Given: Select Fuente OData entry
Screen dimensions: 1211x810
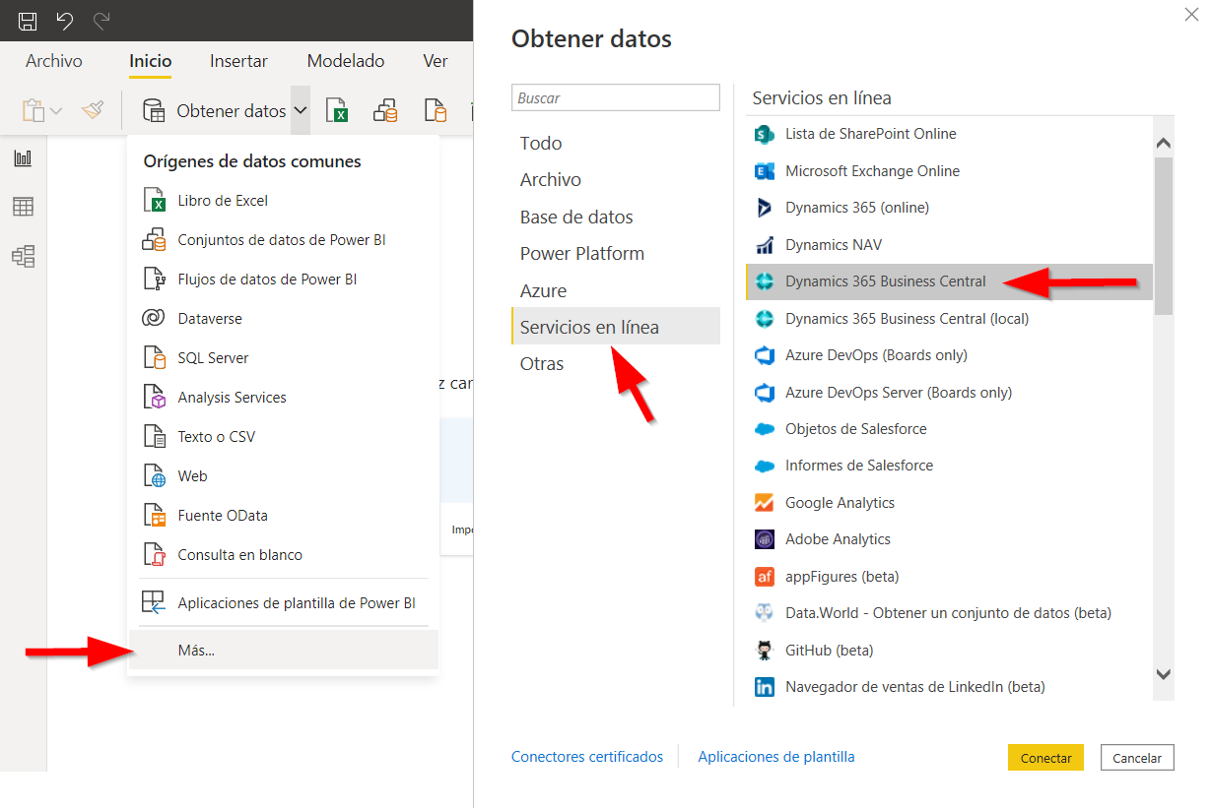Looking at the screenshot, I should pos(284,516).
